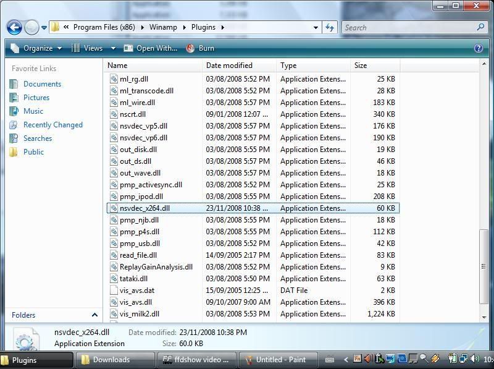The height and width of the screenshot is (369, 494).
Task: Select ml_transcode.dll file icon
Action: [114, 91]
